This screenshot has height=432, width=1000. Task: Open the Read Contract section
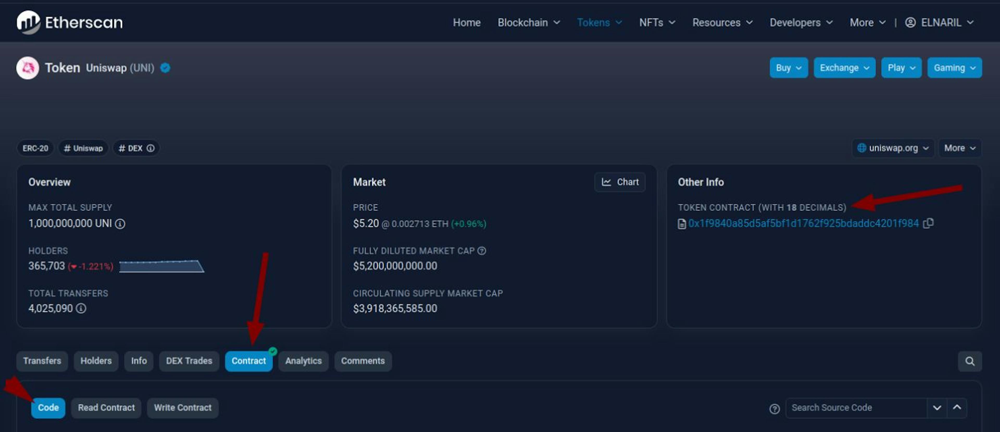(x=106, y=406)
